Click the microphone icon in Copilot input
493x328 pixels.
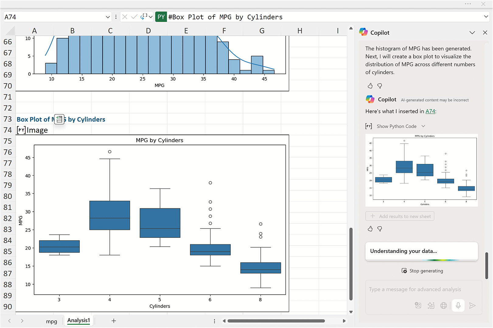tap(458, 306)
